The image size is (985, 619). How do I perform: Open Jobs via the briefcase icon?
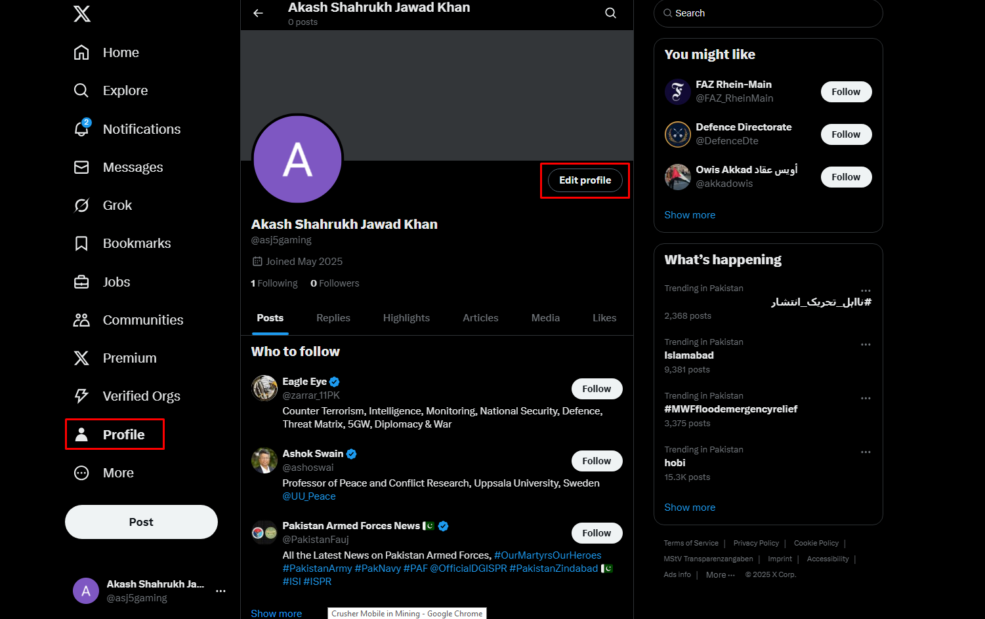(81, 281)
